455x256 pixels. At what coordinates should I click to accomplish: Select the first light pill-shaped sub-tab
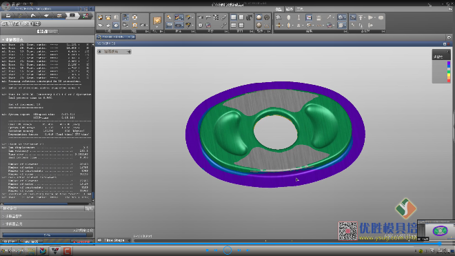coord(6,23)
